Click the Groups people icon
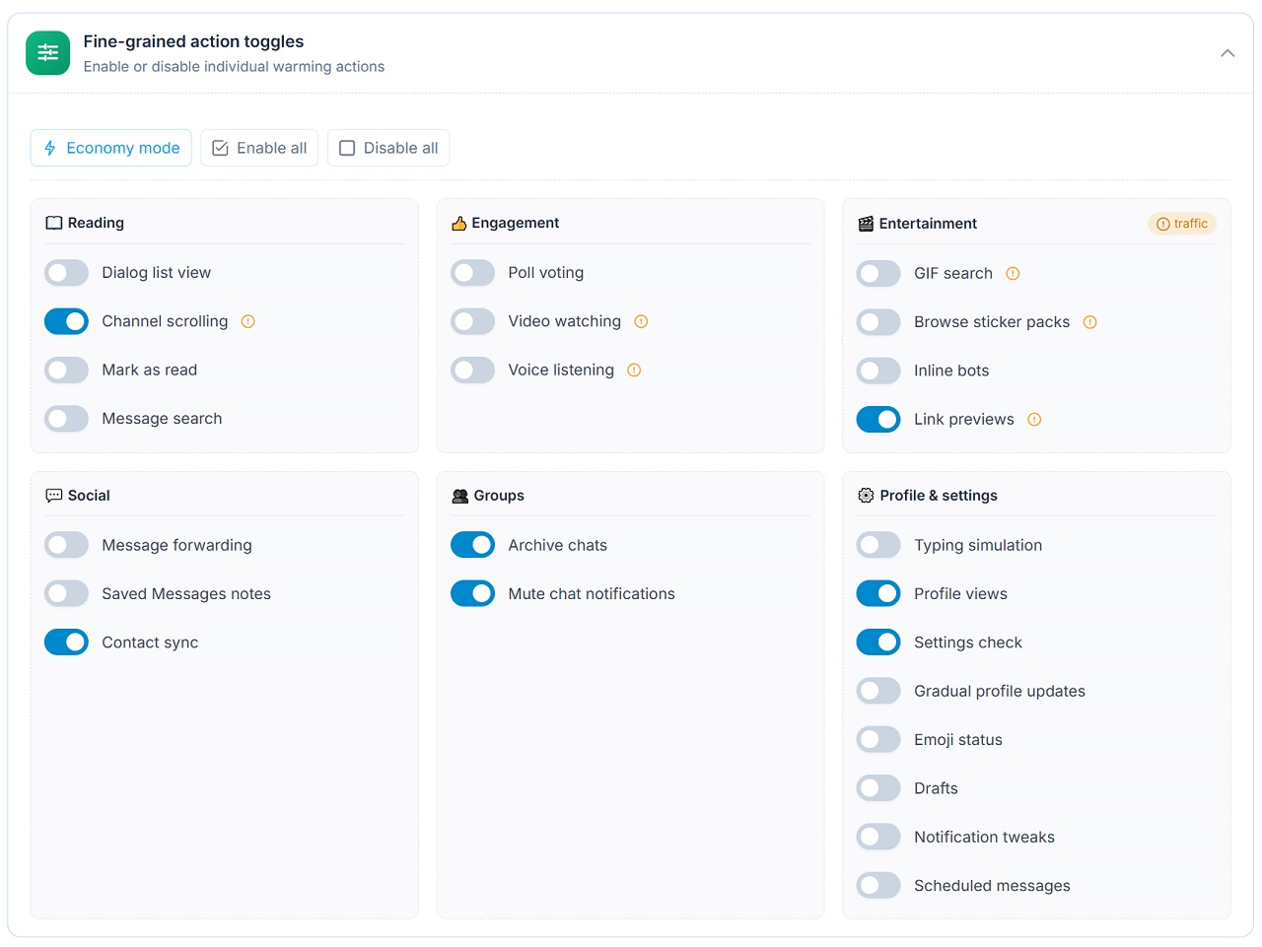This screenshot has width=1262, height=947. [459, 496]
